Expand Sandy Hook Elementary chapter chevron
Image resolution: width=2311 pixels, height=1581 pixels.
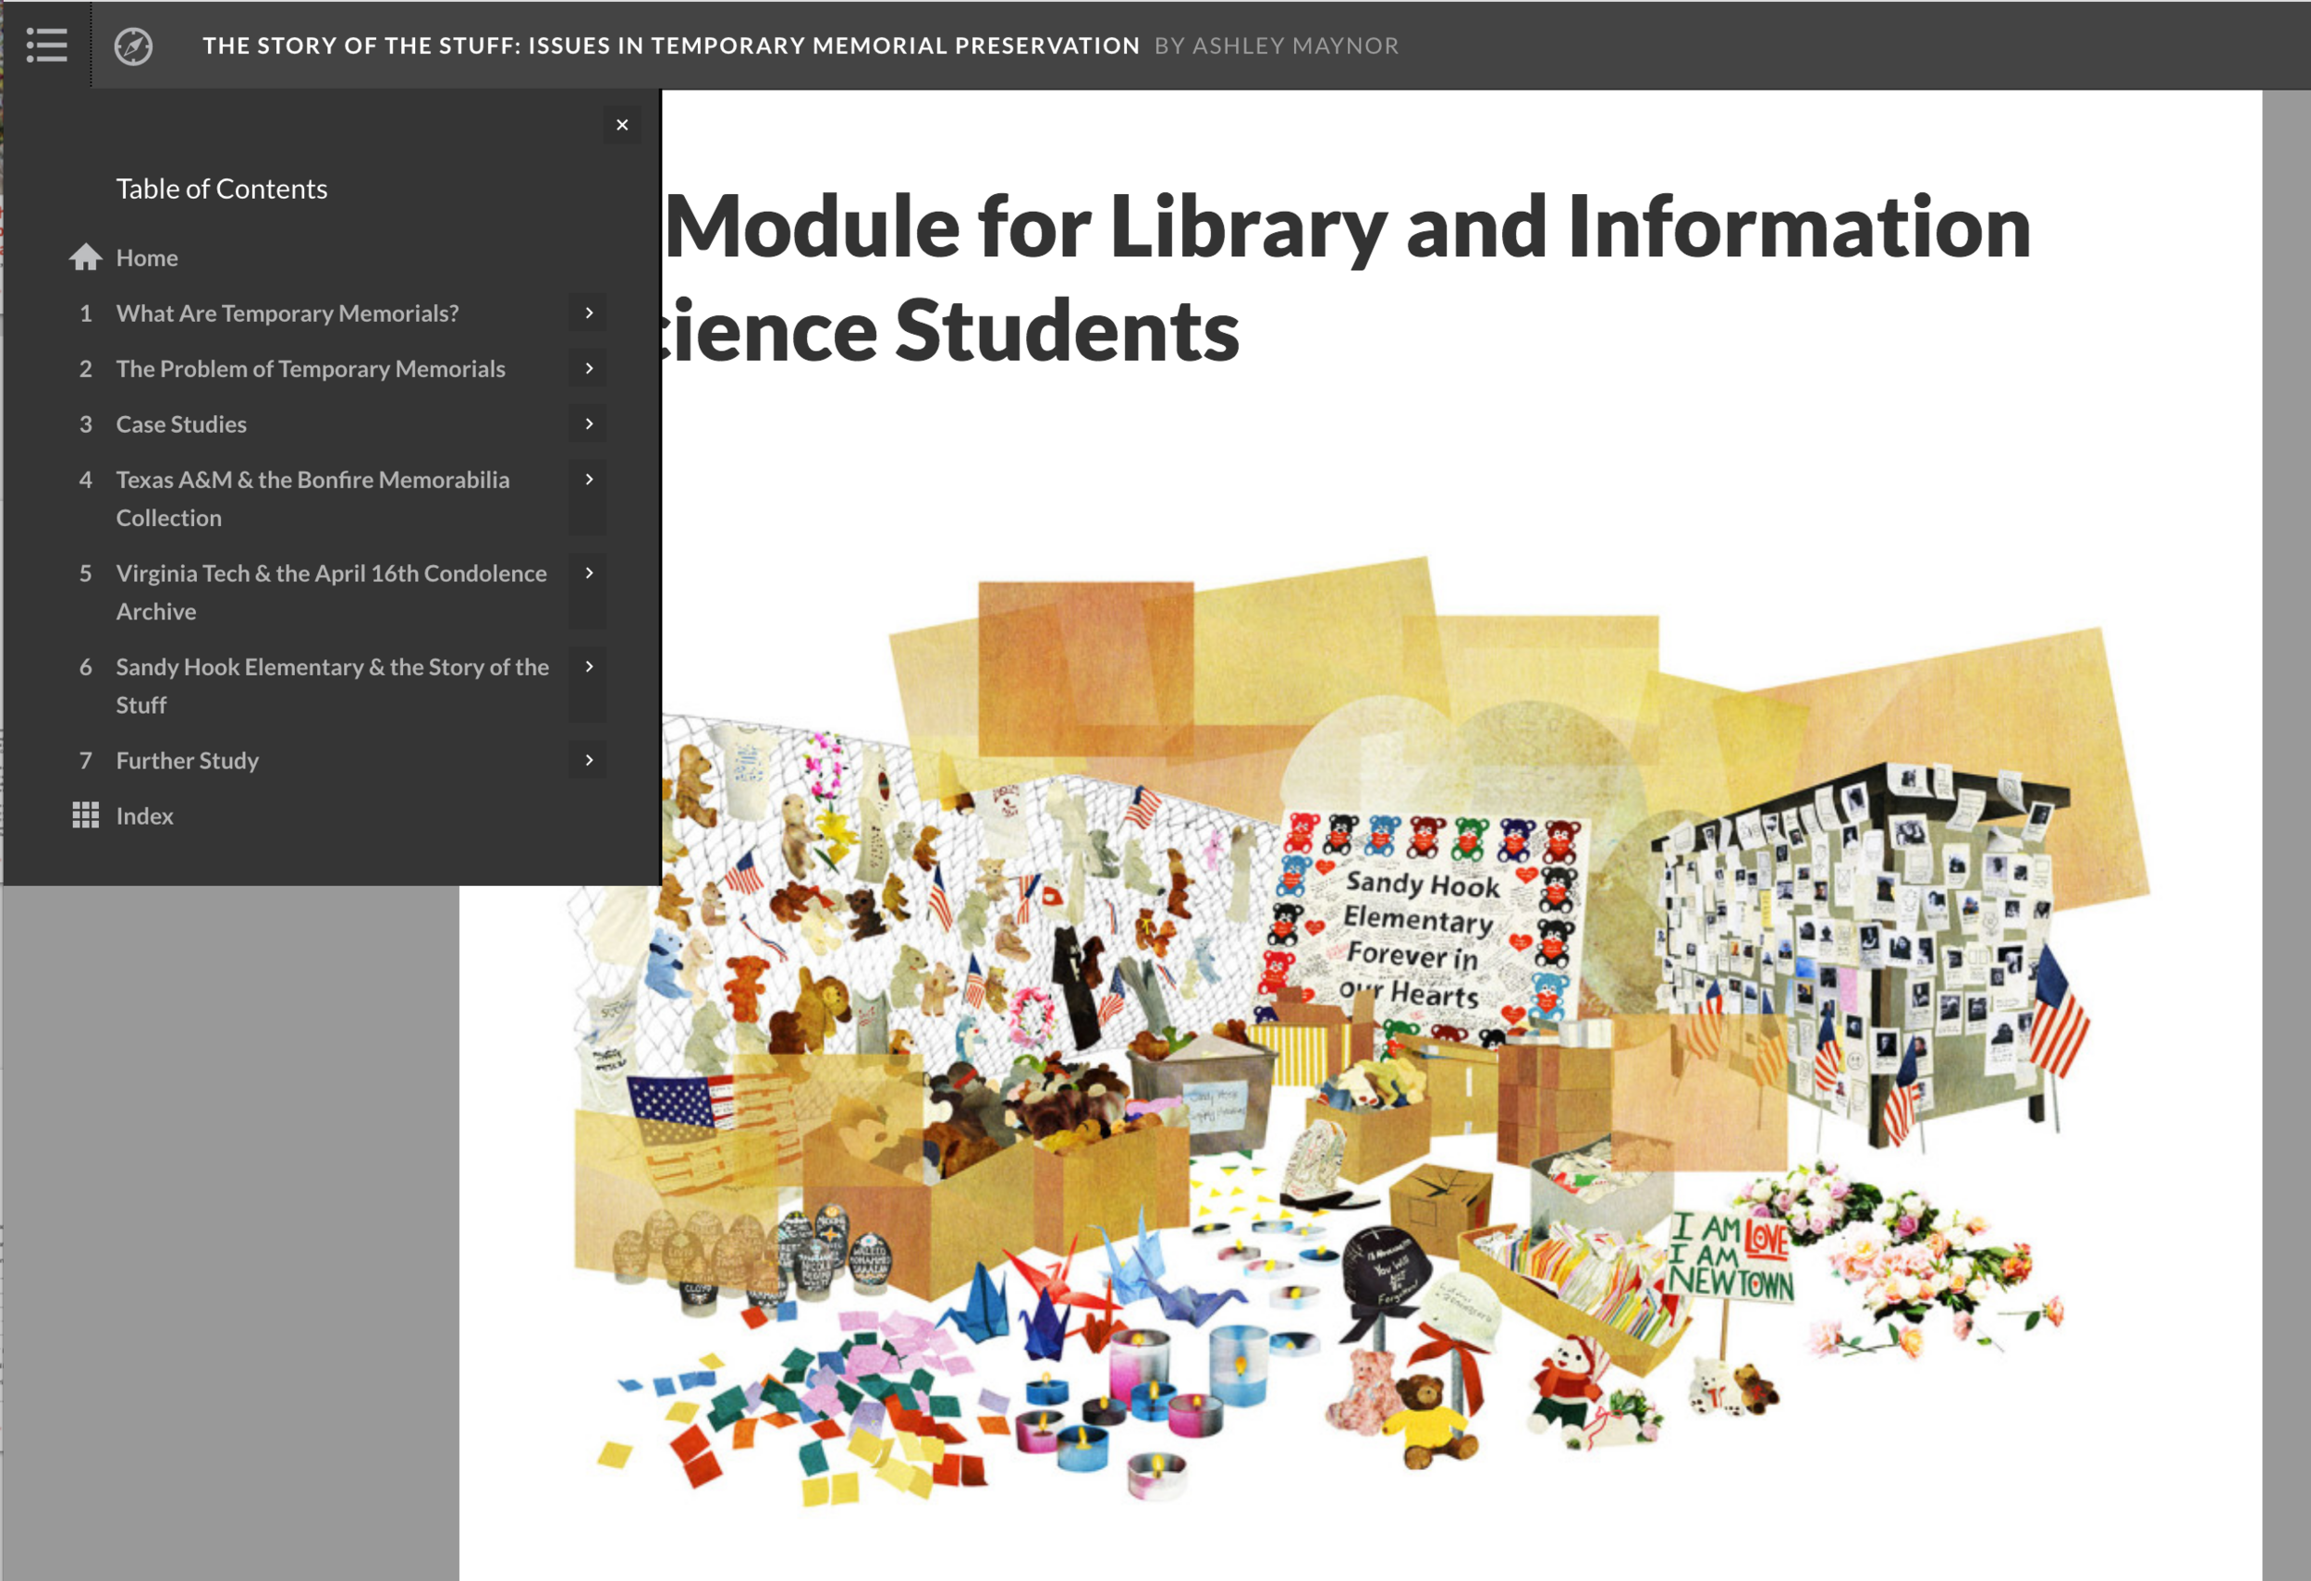click(589, 668)
